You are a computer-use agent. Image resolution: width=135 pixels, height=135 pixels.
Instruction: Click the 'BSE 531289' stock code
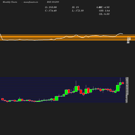click(x=53, y=2)
